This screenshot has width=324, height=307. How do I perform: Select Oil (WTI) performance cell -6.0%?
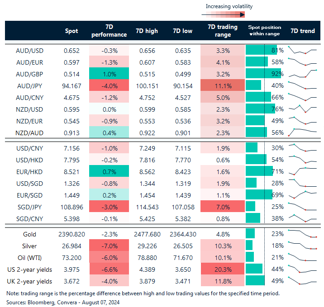109,257
